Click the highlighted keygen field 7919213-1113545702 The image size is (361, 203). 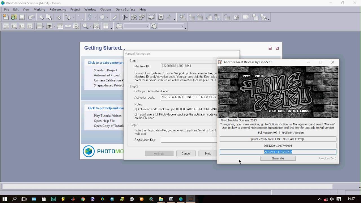(x=278, y=152)
